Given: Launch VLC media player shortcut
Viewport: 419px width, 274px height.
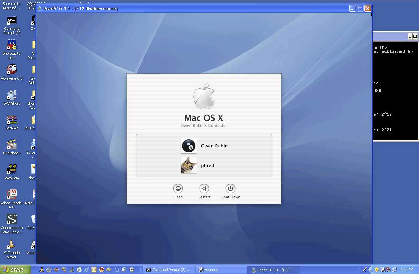Looking at the screenshot, I should point(12,245).
